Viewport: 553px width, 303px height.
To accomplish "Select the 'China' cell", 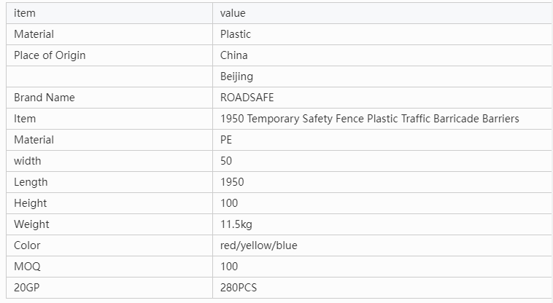I will click(x=234, y=55).
